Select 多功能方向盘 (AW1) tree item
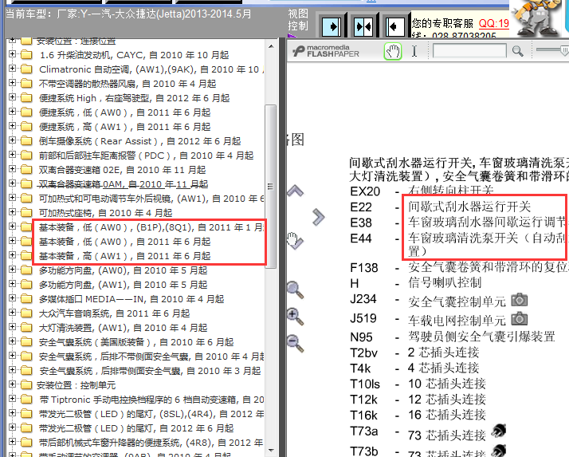This screenshot has height=457, width=569. (x=123, y=285)
